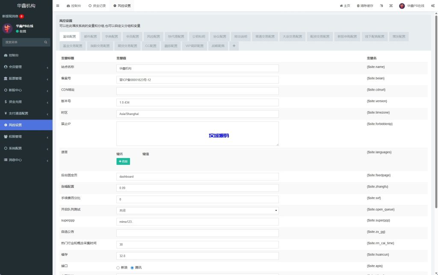Click the 站点名称 input field
Image resolution: width=438 pixels, height=275 pixels.
(x=197, y=68)
